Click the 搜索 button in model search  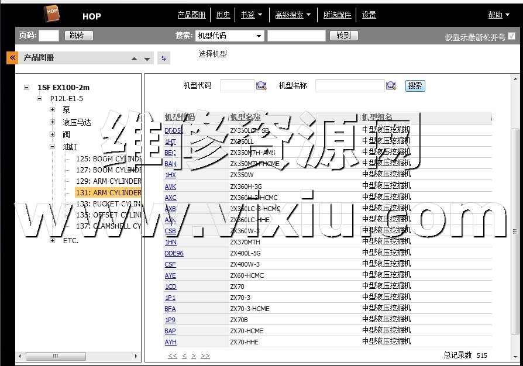[x=415, y=86]
